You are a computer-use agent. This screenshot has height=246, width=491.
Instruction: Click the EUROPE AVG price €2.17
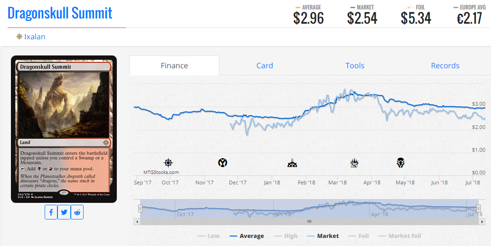[x=469, y=18]
